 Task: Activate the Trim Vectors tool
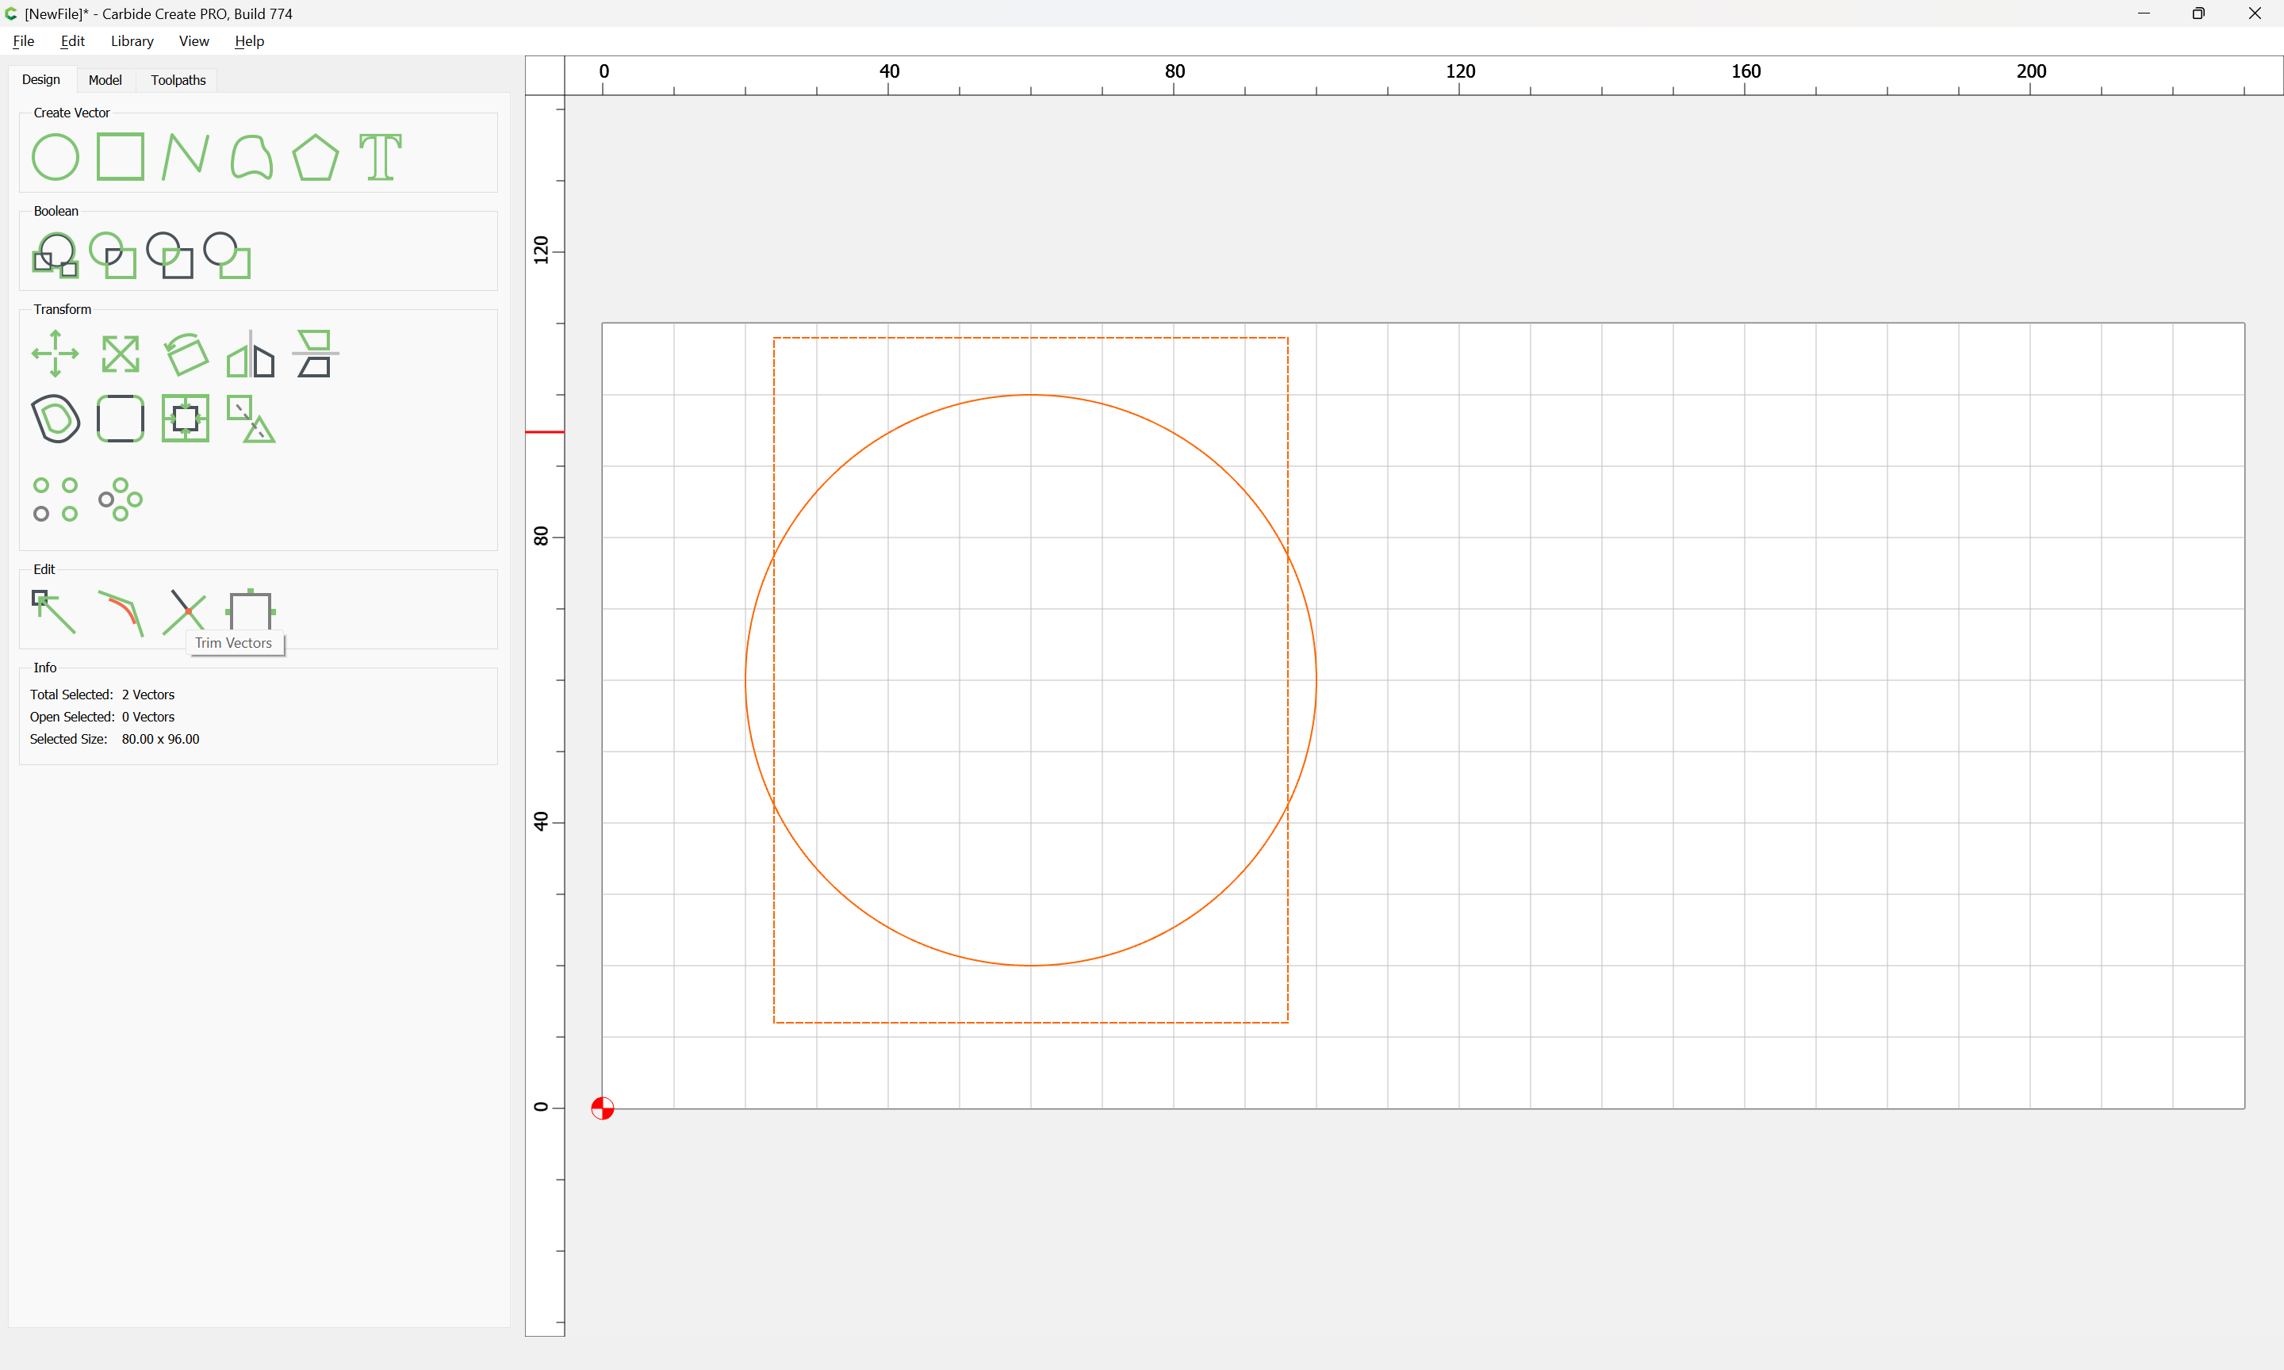(185, 611)
